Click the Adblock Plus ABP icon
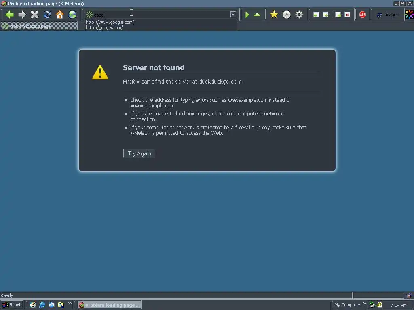 tap(363, 15)
